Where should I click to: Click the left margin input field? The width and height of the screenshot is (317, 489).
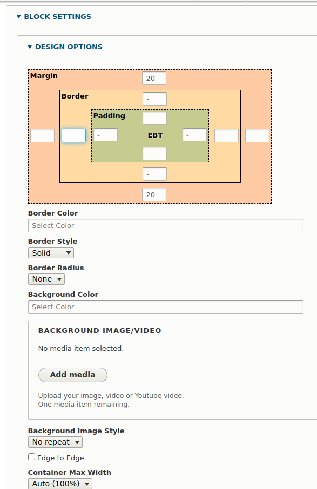tap(42, 136)
